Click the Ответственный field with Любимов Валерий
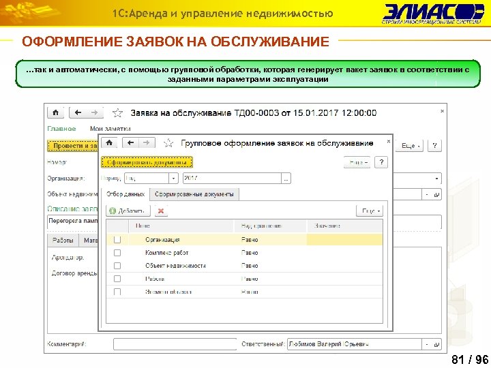 [x=355, y=344]
